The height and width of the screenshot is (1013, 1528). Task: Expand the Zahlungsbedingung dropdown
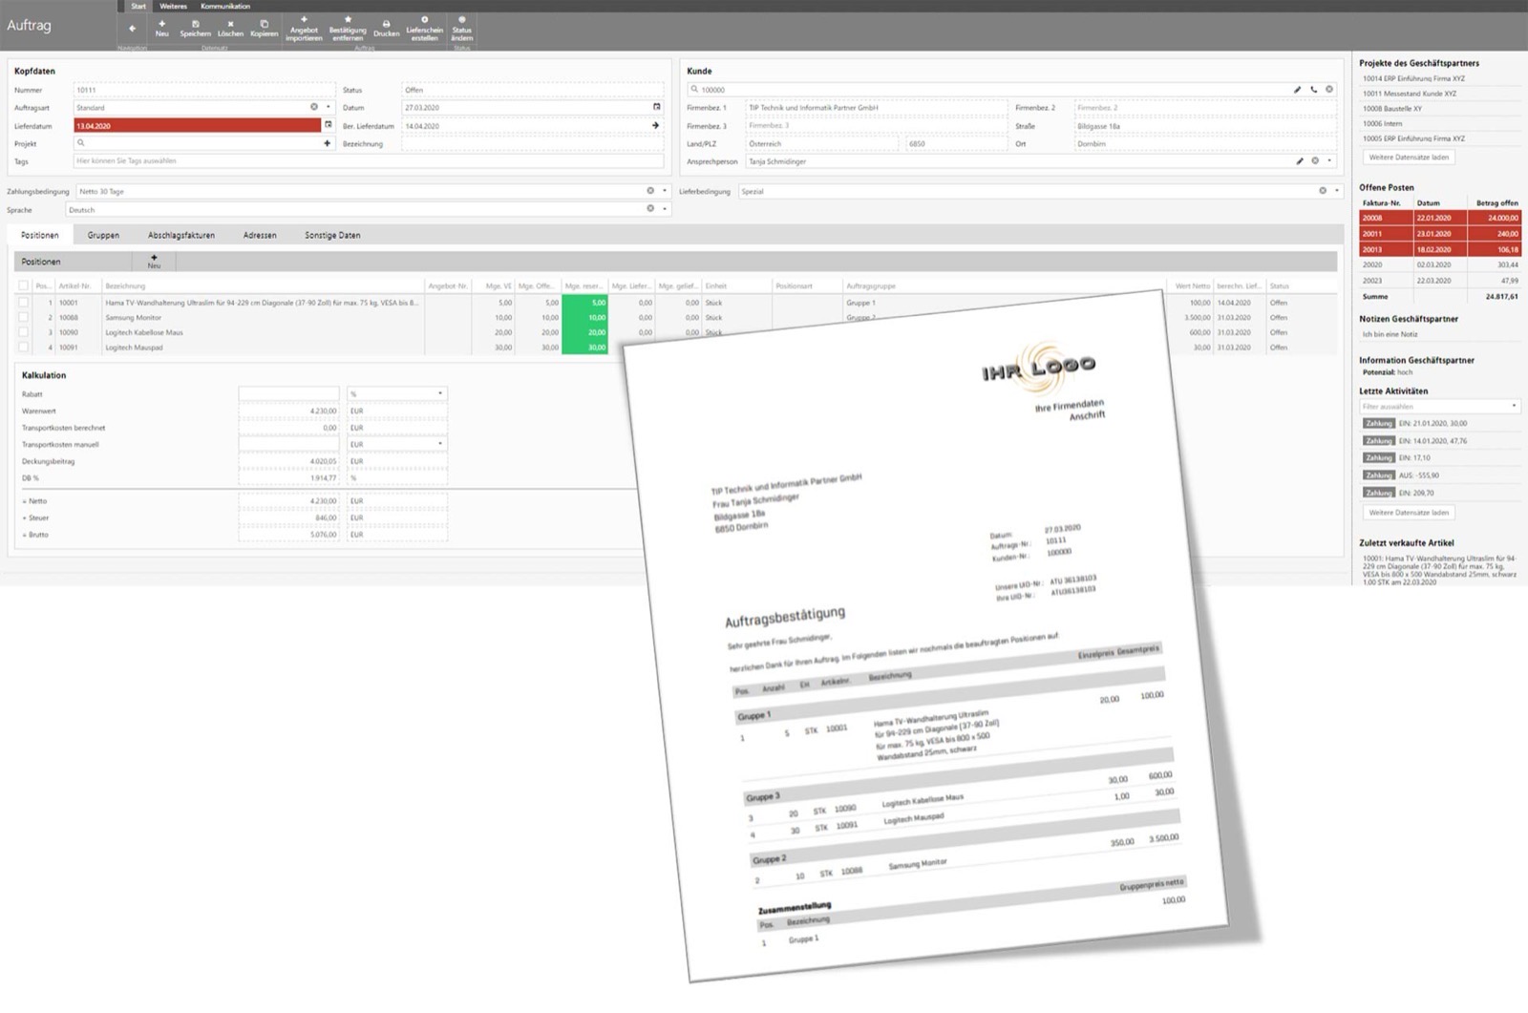(x=665, y=191)
